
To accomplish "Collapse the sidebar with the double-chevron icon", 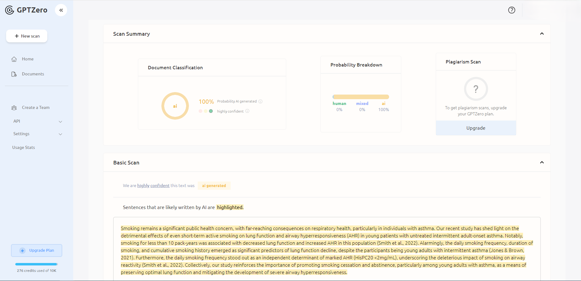I will (x=61, y=10).
